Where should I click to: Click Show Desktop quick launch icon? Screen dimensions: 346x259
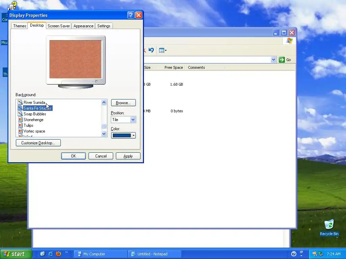43,254
